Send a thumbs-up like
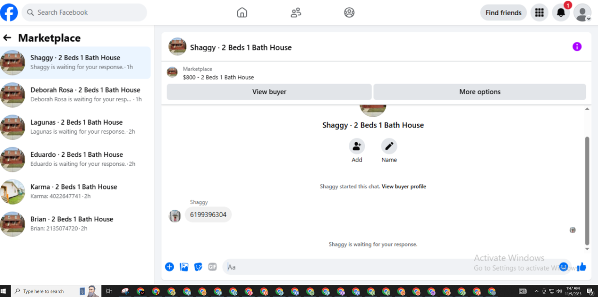The width and height of the screenshot is (598, 297). [581, 267]
